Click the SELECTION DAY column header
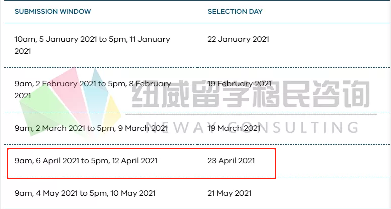 click(x=235, y=11)
